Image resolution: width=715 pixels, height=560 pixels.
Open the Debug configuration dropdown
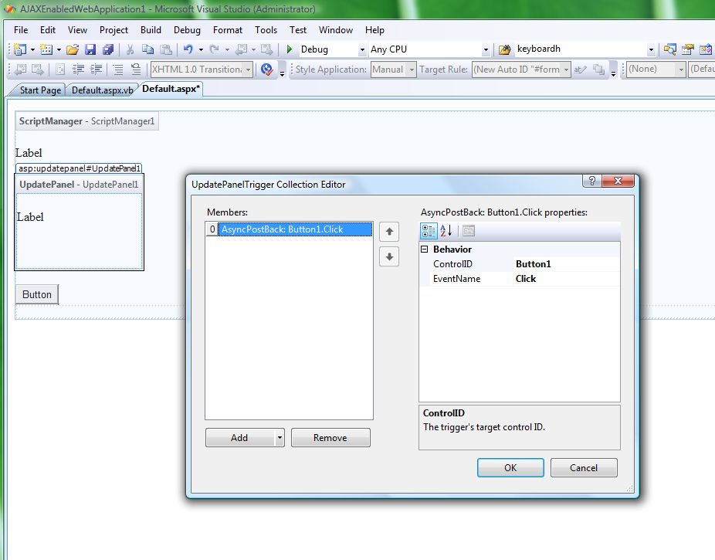[x=362, y=49]
